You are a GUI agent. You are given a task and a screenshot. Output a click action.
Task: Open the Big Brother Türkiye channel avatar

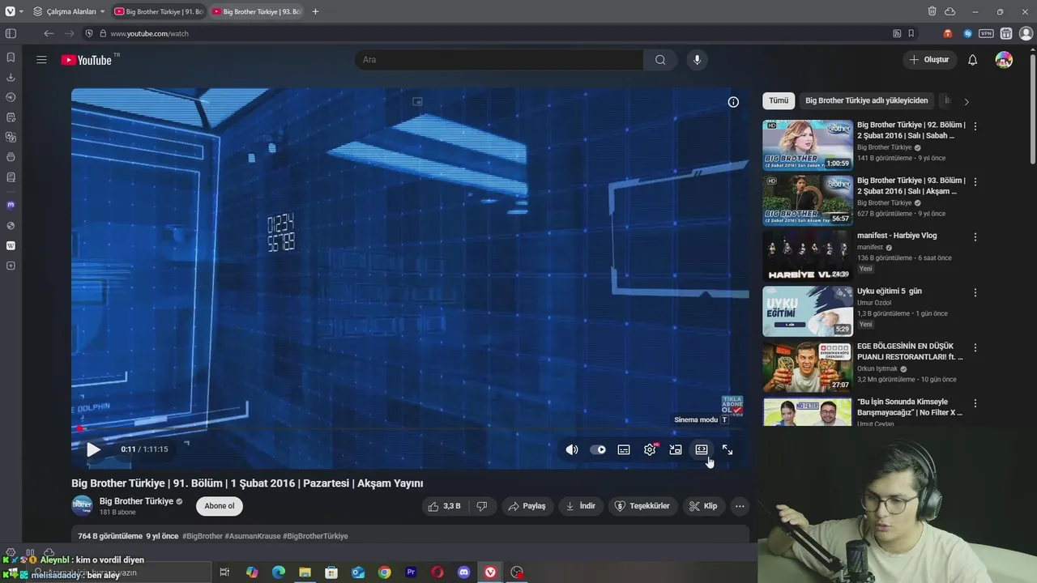(x=83, y=506)
